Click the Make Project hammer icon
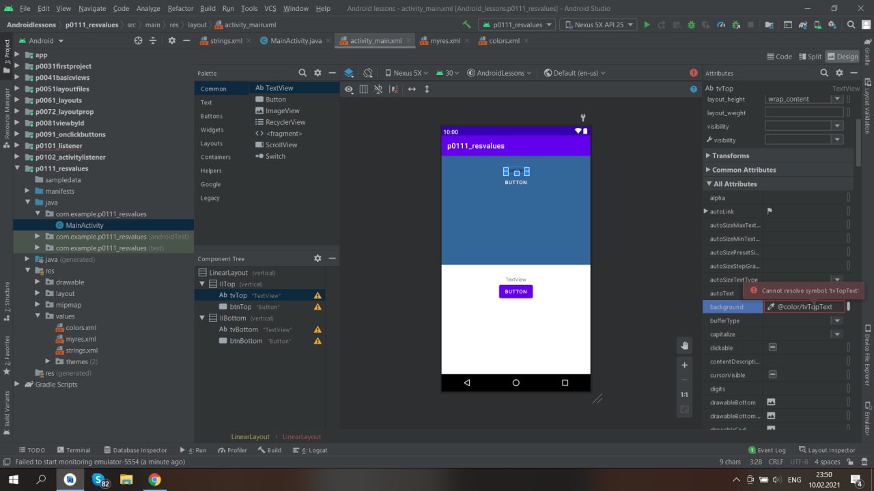The image size is (874, 491). 466,25
